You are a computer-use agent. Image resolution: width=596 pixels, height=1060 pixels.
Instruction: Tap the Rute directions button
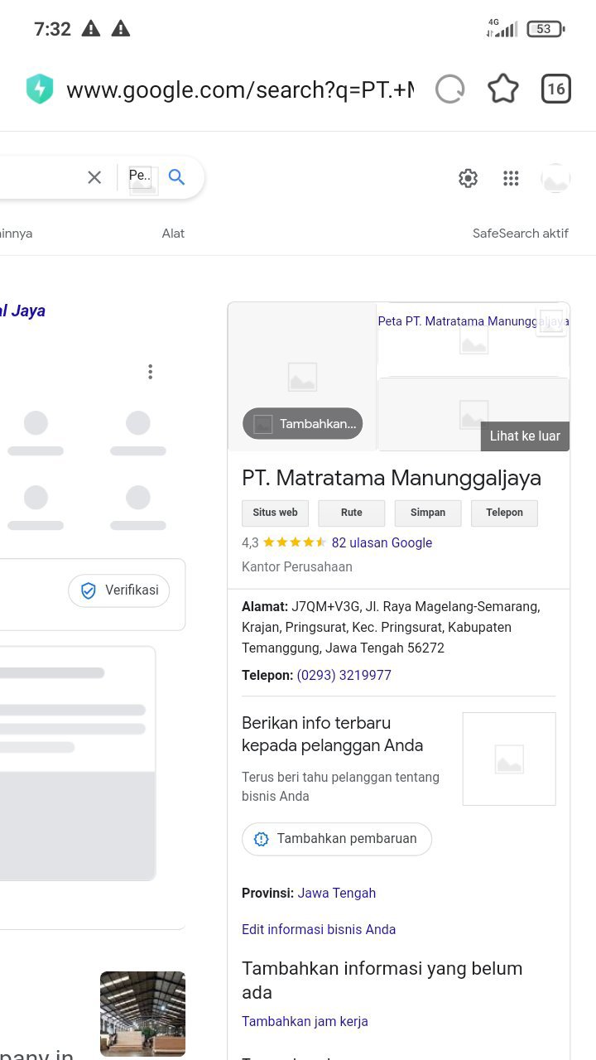tap(352, 513)
